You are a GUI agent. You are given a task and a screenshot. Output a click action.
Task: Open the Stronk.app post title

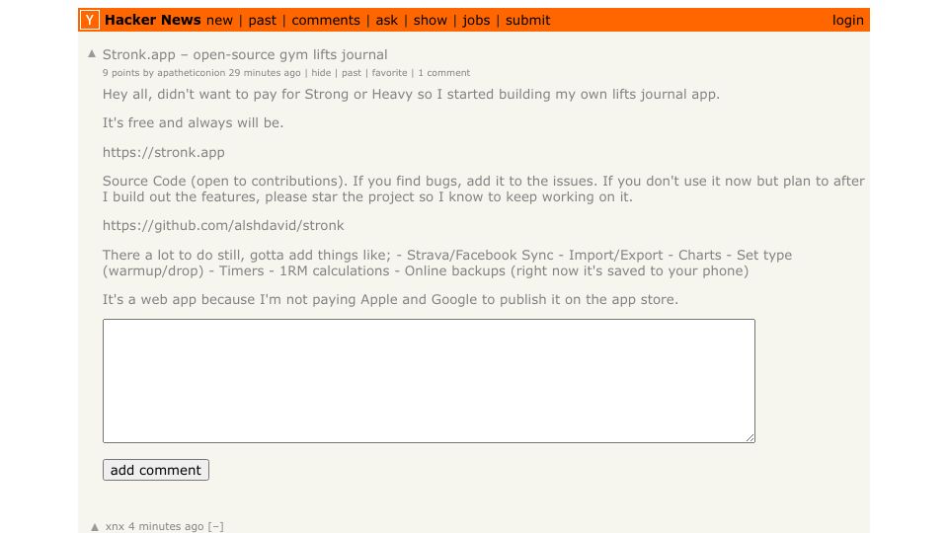(x=245, y=54)
